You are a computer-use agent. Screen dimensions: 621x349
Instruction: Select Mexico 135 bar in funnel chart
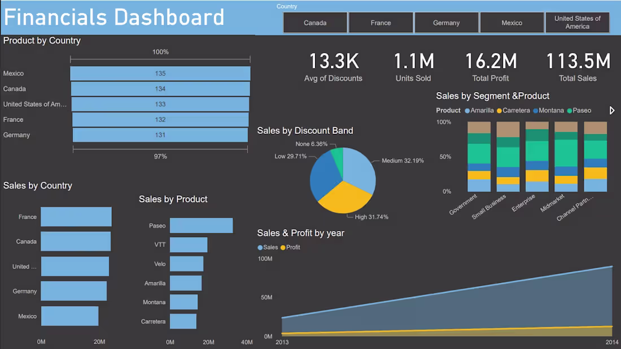(160, 73)
